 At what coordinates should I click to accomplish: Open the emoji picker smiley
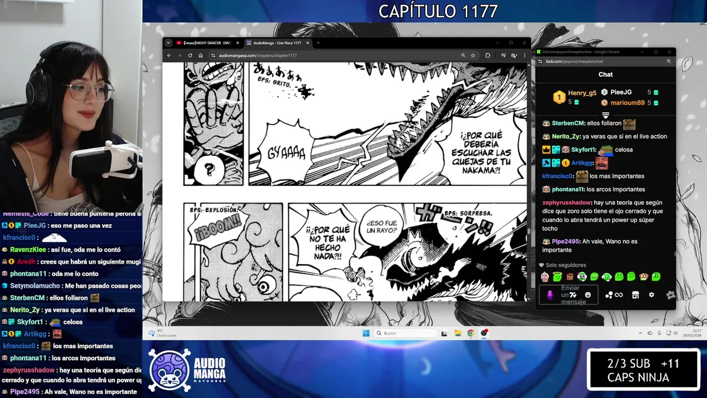[x=588, y=295]
